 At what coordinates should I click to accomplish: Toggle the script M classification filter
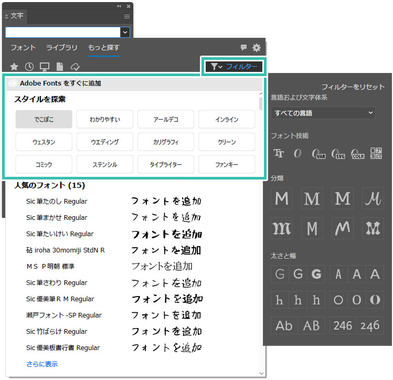click(374, 198)
